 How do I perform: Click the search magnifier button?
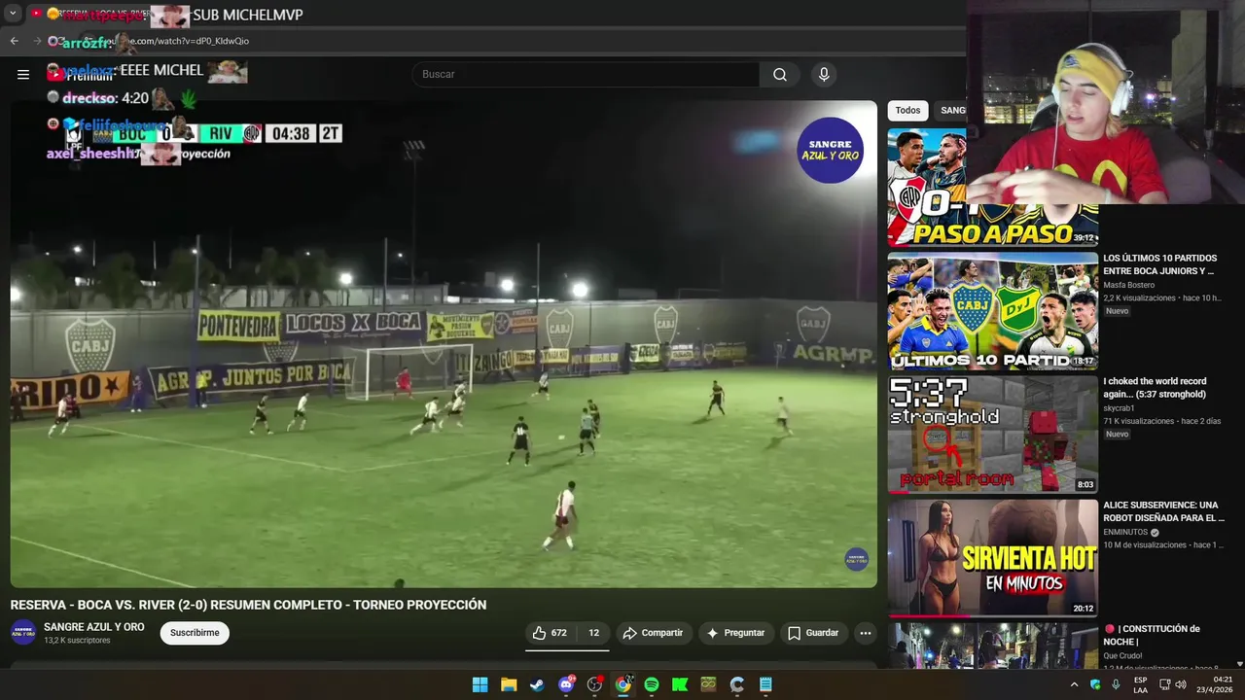click(x=780, y=75)
